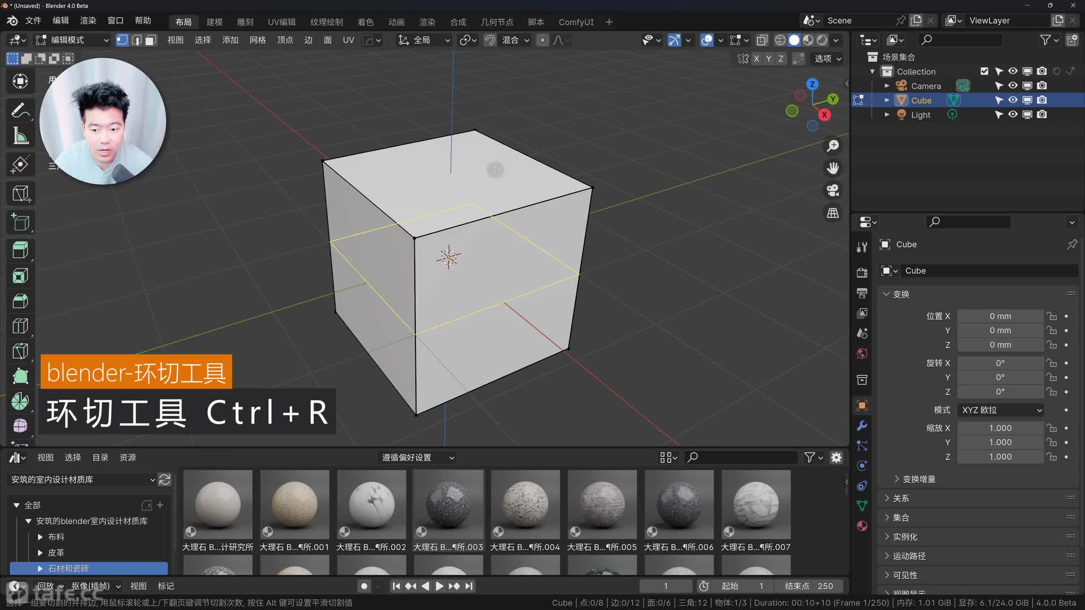Select the Annotate tool in the left toolbar
The image size is (1085, 610).
click(20, 110)
